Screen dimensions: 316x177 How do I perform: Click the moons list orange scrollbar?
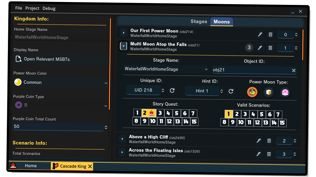(303, 45)
